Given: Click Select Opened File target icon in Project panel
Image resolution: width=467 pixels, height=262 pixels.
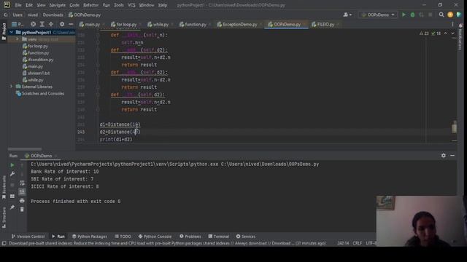Looking at the screenshot, I should (x=33, y=24).
